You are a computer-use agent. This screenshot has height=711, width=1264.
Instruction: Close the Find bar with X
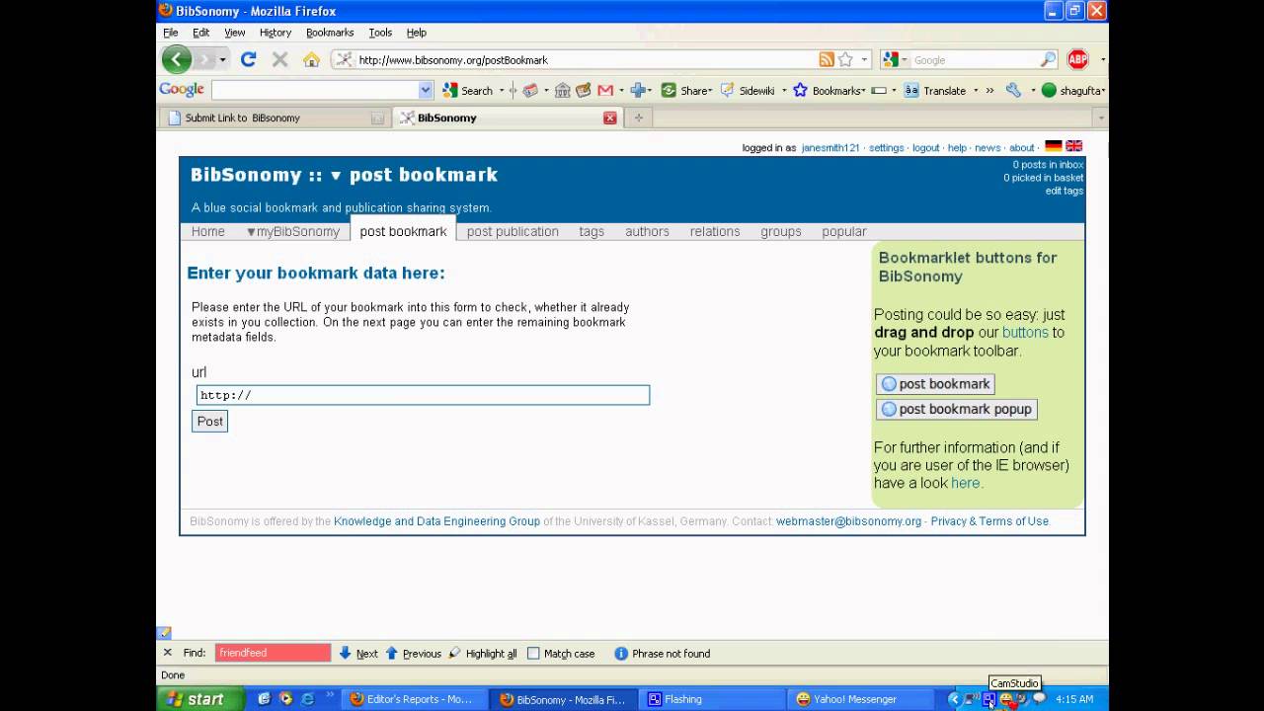coord(167,653)
